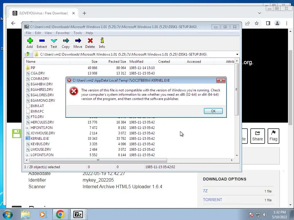Click Chrome share page icon in address bar

[x=247, y=23]
